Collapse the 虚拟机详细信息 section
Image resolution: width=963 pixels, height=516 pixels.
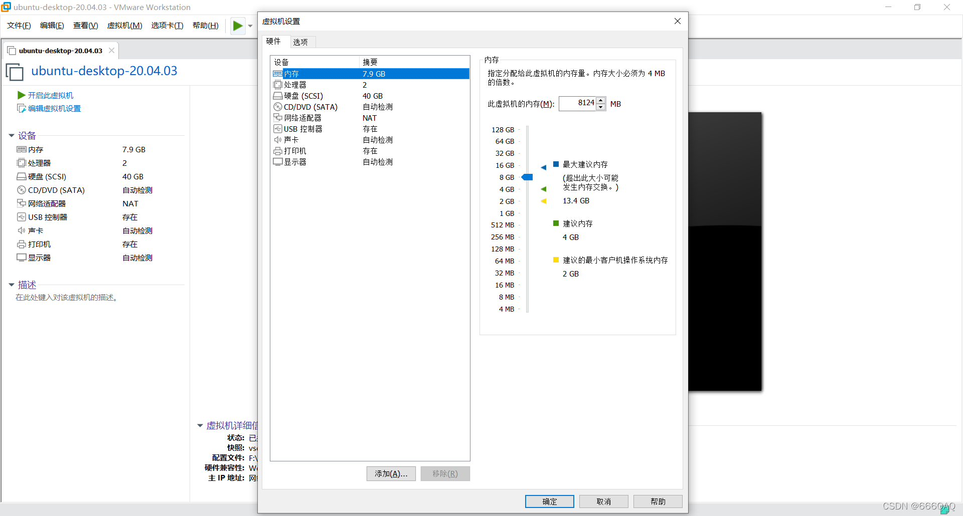[x=200, y=426]
